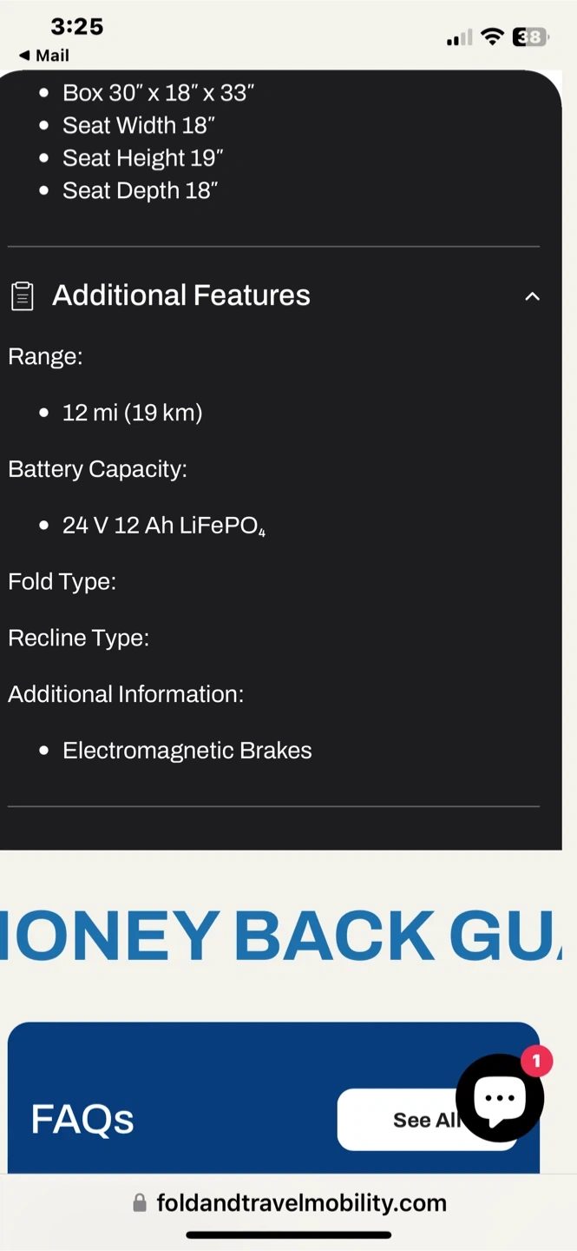Tap the Wi-Fi status icon
Viewport: 577px width, 1251px height.
coord(492,36)
